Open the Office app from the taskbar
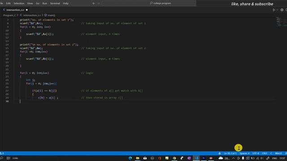Image resolution: width=287 pixels, height=161 pixels. 160,158
